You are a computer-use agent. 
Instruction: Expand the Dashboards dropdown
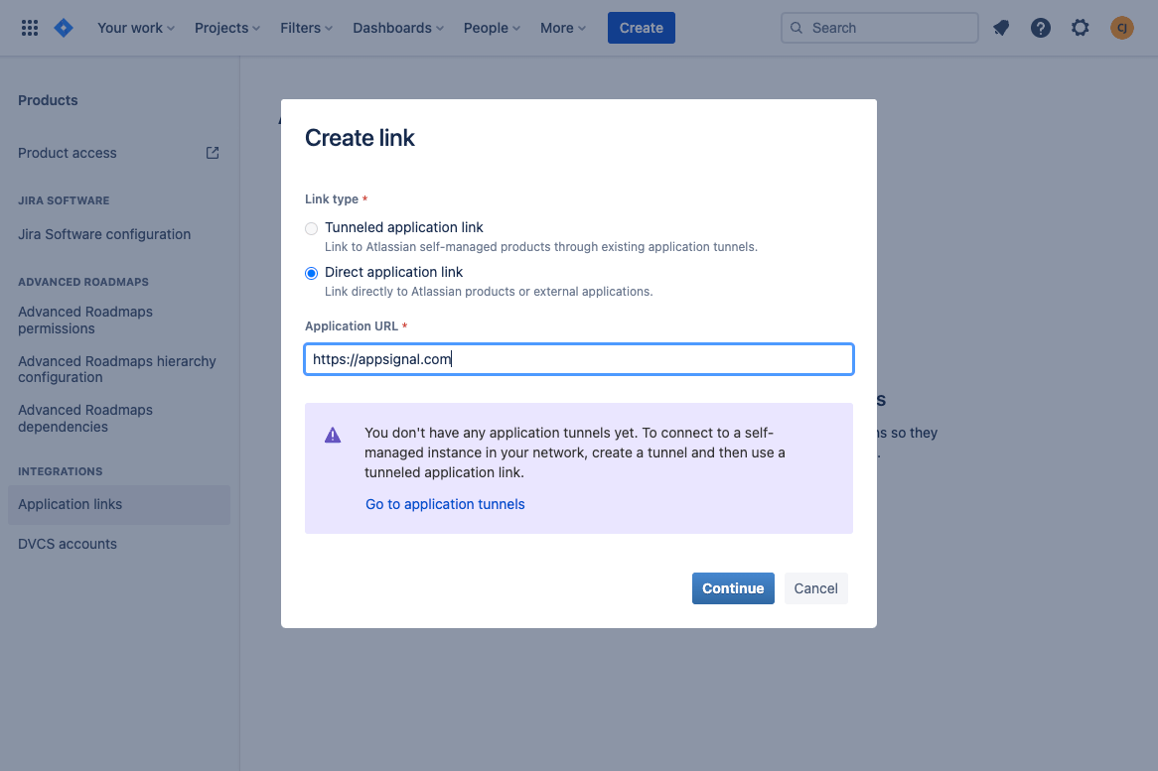(398, 28)
